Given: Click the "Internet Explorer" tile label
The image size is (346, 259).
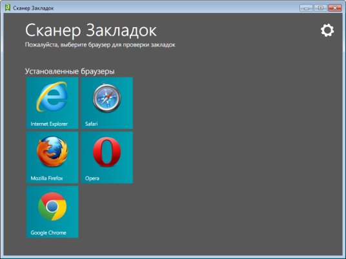Looking at the screenshot, I should [49, 124].
